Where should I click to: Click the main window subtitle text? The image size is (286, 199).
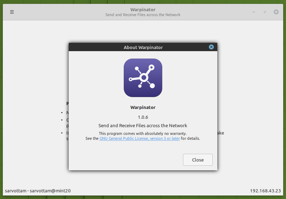pos(143,15)
